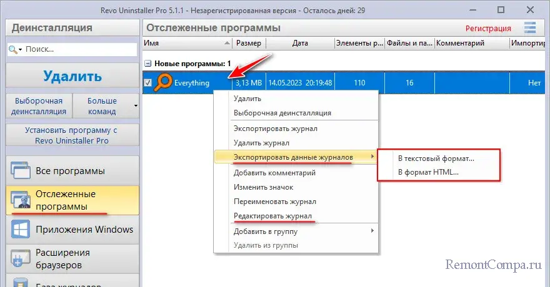Image resolution: width=550 pixels, height=287 pixels.
Task: Click Установить программу с Revo Uninstaller Pro
Action: [x=71, y=135]
